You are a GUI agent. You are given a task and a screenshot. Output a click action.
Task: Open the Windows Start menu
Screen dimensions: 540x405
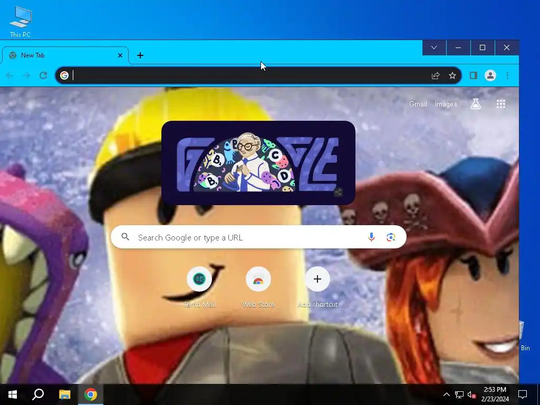coord(13,394)
